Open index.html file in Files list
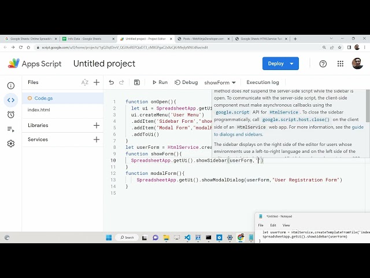This screenshot has width=370, height=278. [x=62, y=109]
